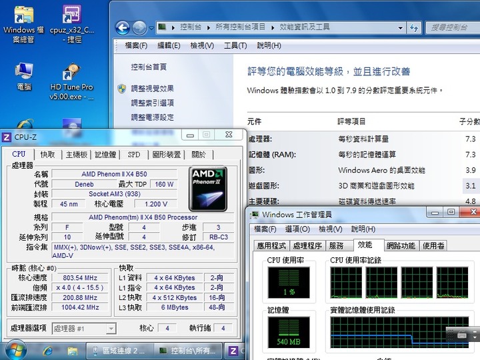Viewport: 480px width, 360px height.
Task: Open 工具(T) menu in Control Panel window
Action: [x=235, y=46]
